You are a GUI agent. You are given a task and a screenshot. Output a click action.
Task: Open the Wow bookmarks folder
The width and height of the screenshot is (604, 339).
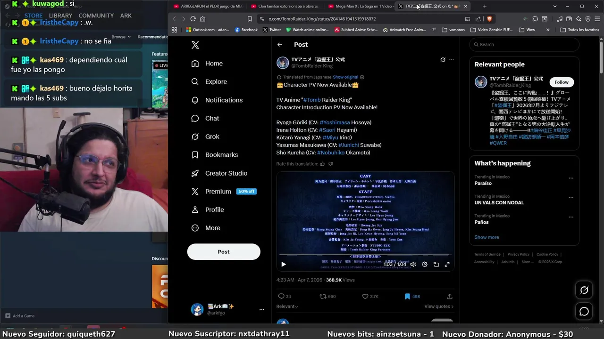point(527,30)
